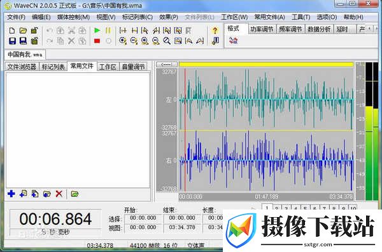Click the New file icon

click(x=12, y=30)
